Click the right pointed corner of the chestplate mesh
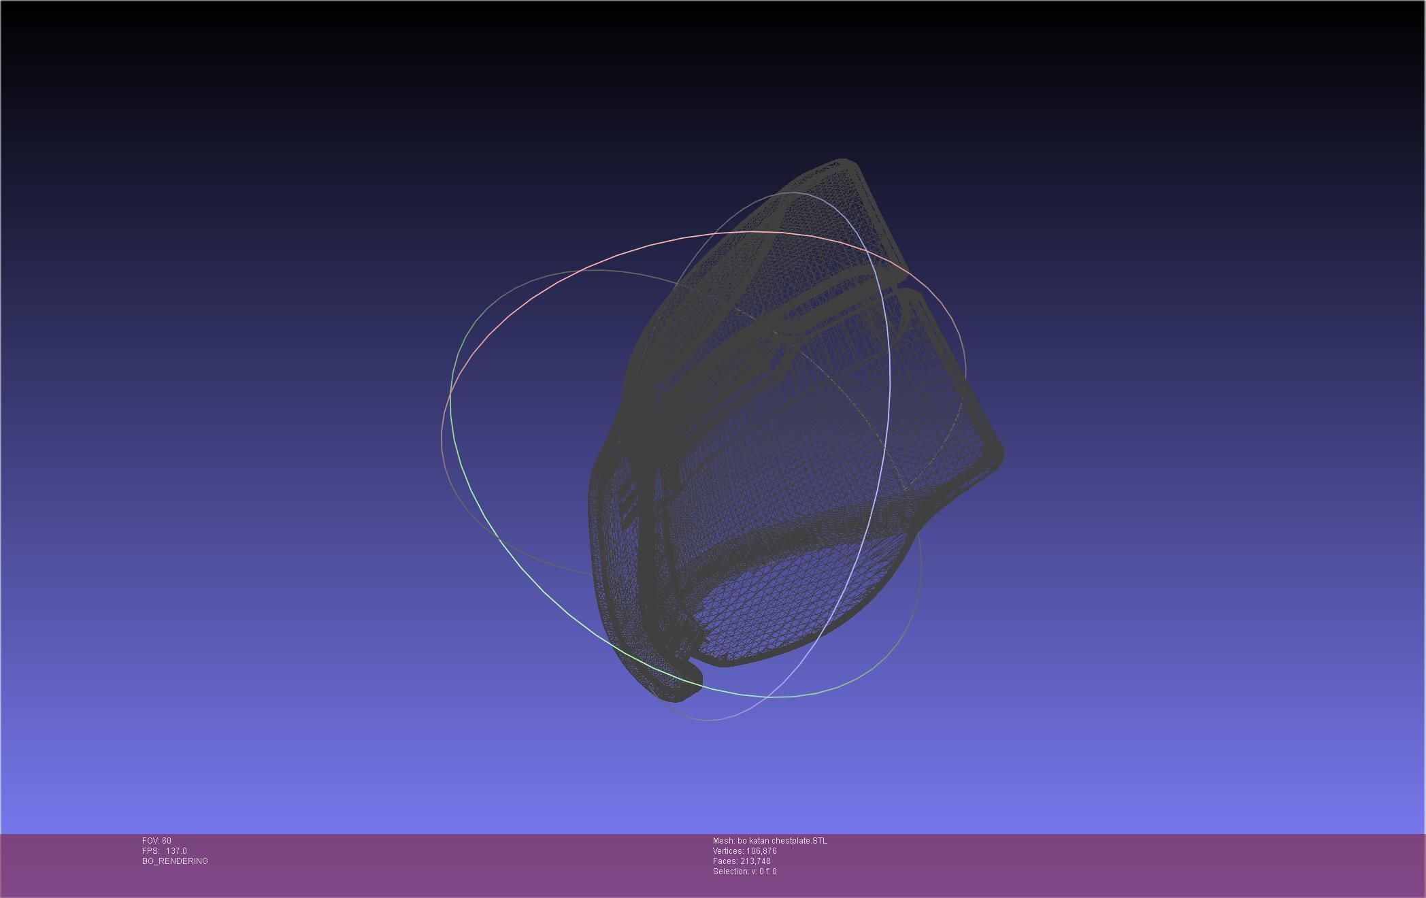 pyautogui.click(x=997, y=454)
